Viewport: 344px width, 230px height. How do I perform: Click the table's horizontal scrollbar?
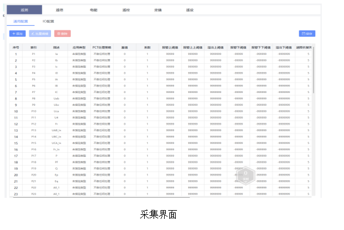point(101,197)
